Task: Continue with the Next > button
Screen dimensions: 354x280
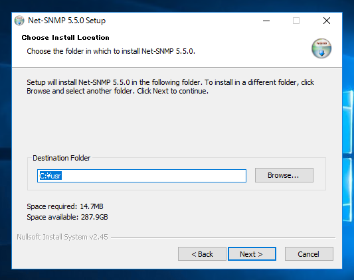Action: 252,254
